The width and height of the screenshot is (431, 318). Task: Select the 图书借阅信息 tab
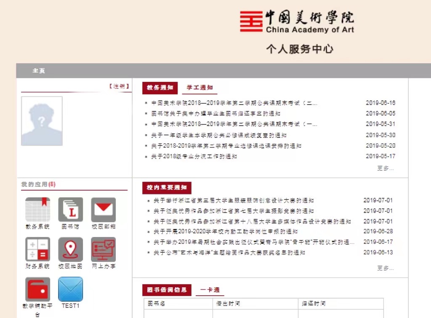point(167,290)
